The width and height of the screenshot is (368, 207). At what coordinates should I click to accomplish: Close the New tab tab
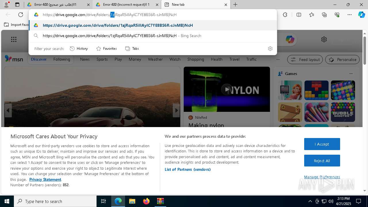[x=226, y=5]
